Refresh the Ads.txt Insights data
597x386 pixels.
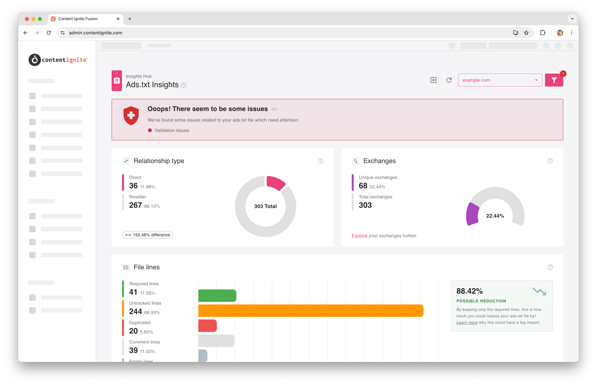449,80
